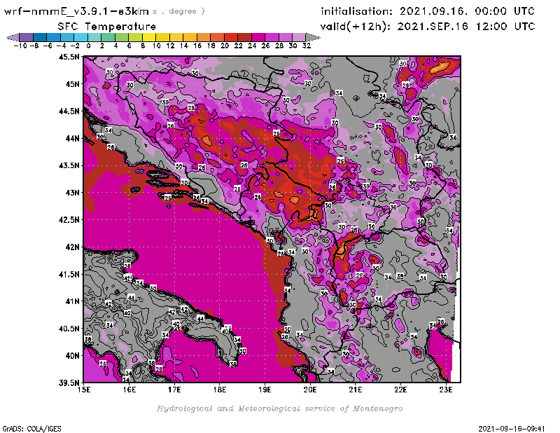The image size is (560, 433).
Task: Click the legend color segment between -6 and -4
Action: click(54, 37)
